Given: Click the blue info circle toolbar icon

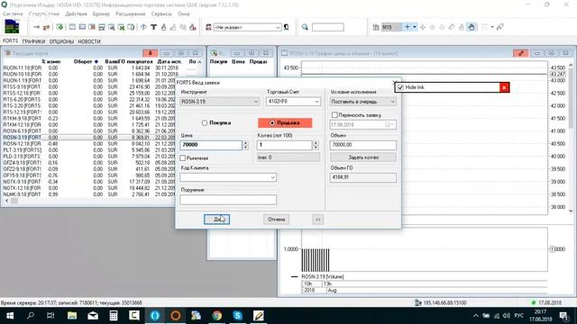Looking at the screenshot, I should (143, 27).
